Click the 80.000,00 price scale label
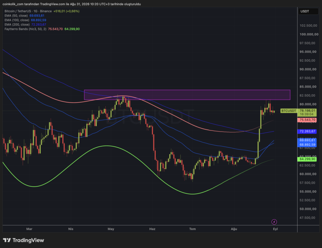This screenshot has height=248, width=322. [308, 104]
